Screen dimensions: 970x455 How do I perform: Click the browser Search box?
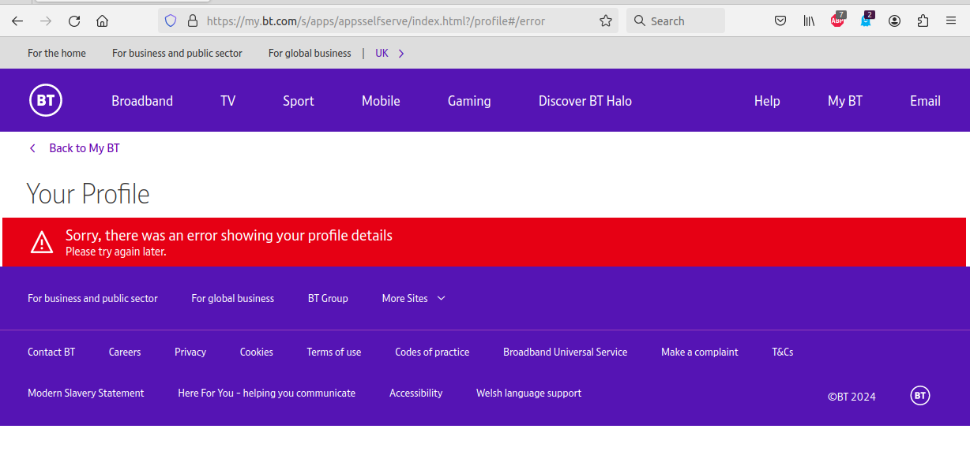(676, 21)
